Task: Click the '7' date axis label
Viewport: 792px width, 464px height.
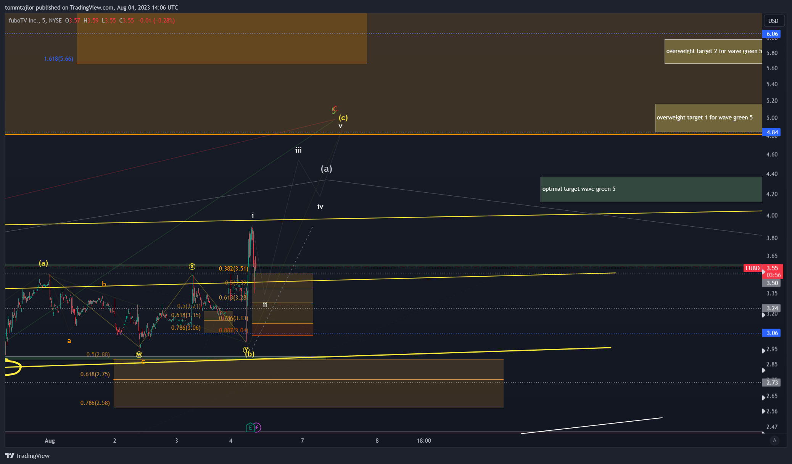Action: click(303, 441)
